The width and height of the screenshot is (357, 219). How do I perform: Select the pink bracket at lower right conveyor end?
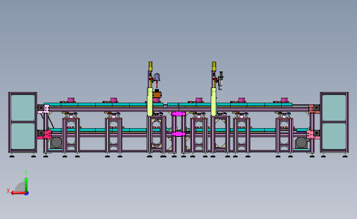click(x=310, y=134)
